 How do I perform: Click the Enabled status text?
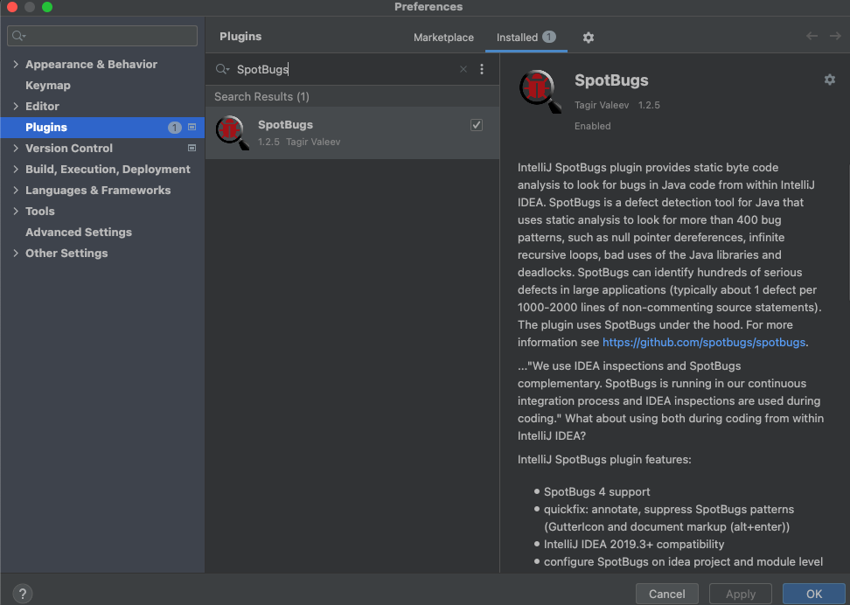click(x=593, y=126)
